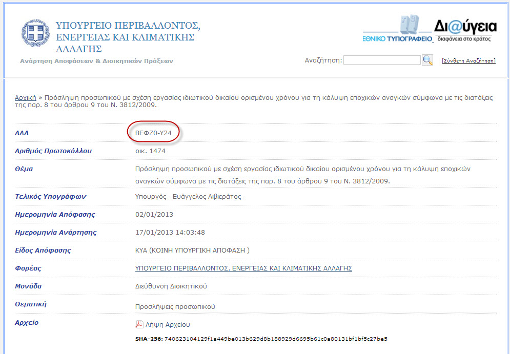Click the red PDF file icon
The height and width of the screenshot is (354, 510).
coord(139,324)
